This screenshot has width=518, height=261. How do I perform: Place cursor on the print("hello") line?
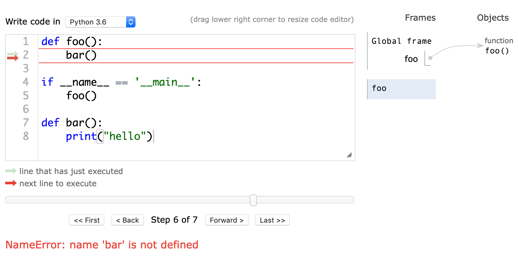click(x=109, y=136)
